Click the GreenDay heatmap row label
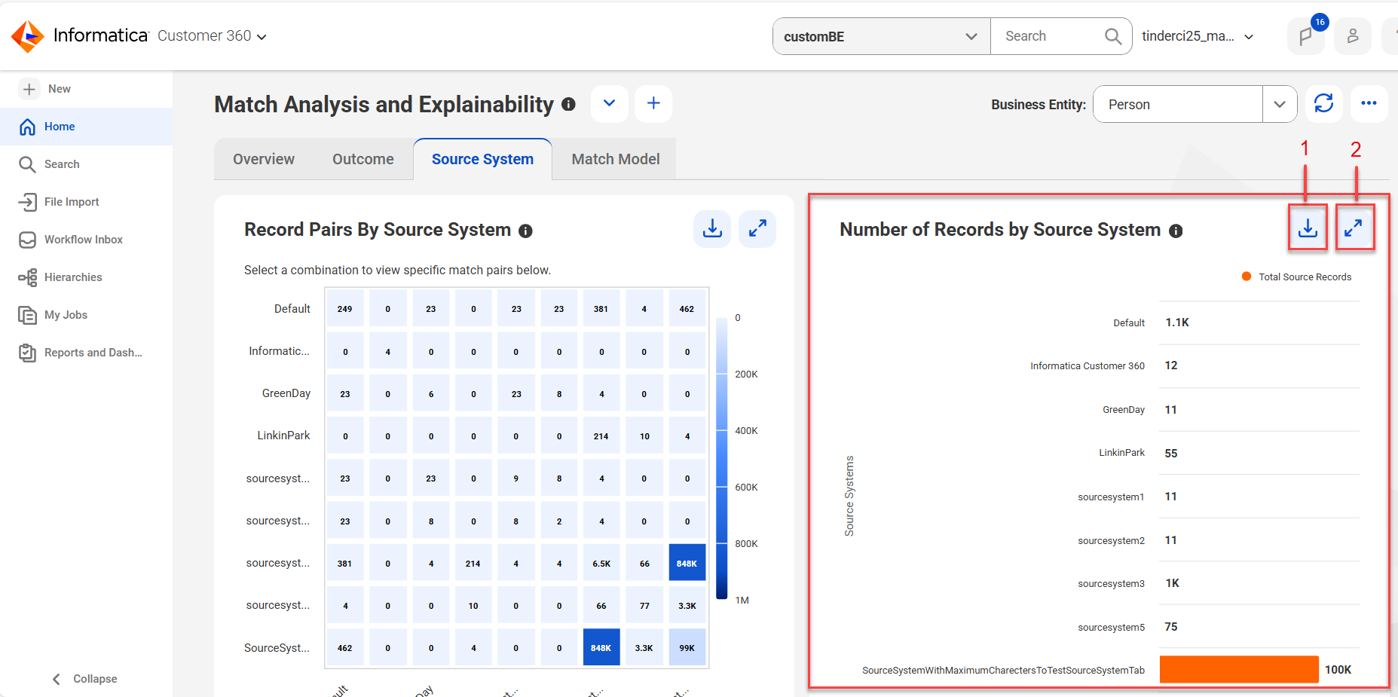 (x=286, y=393)
